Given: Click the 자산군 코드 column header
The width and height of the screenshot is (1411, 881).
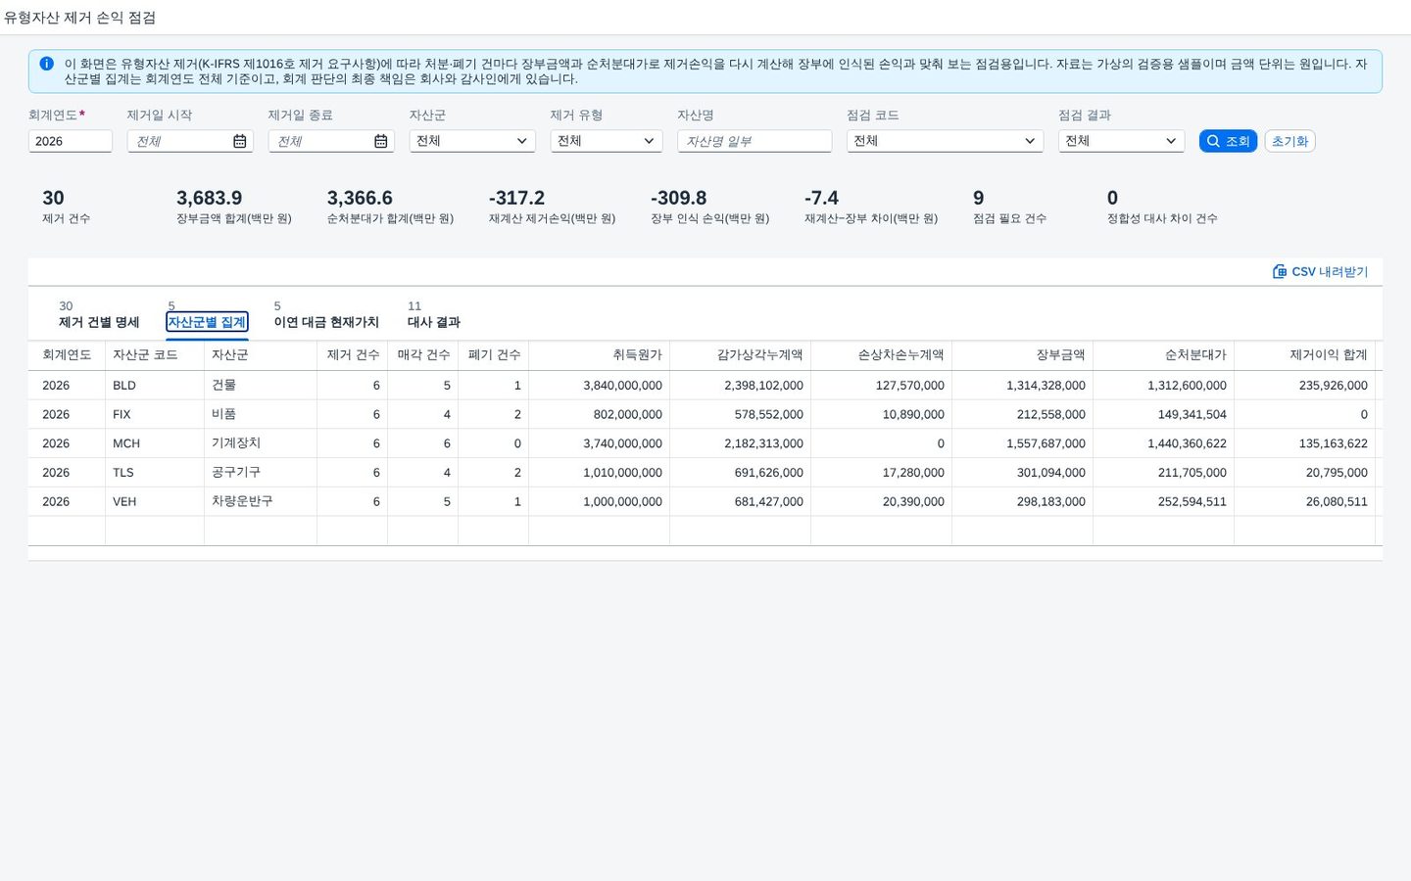Looking at the screenshot, I should (x=155, y=355).
